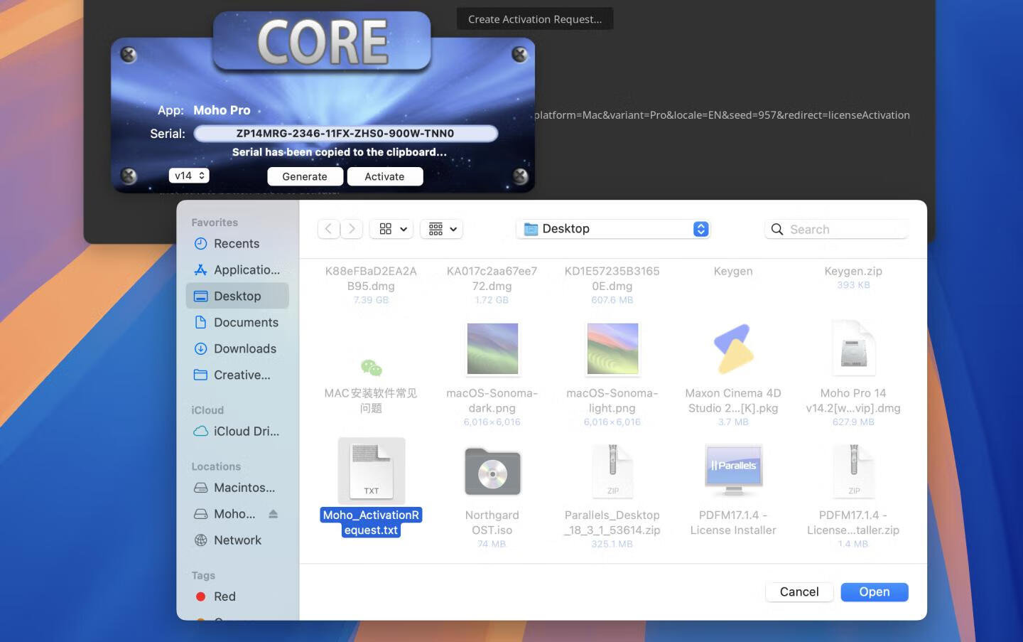The height and width of the screenshot is (642, 1023).
Task: Select Maxon Cinema 4D pkg icon
Action: 733,349
